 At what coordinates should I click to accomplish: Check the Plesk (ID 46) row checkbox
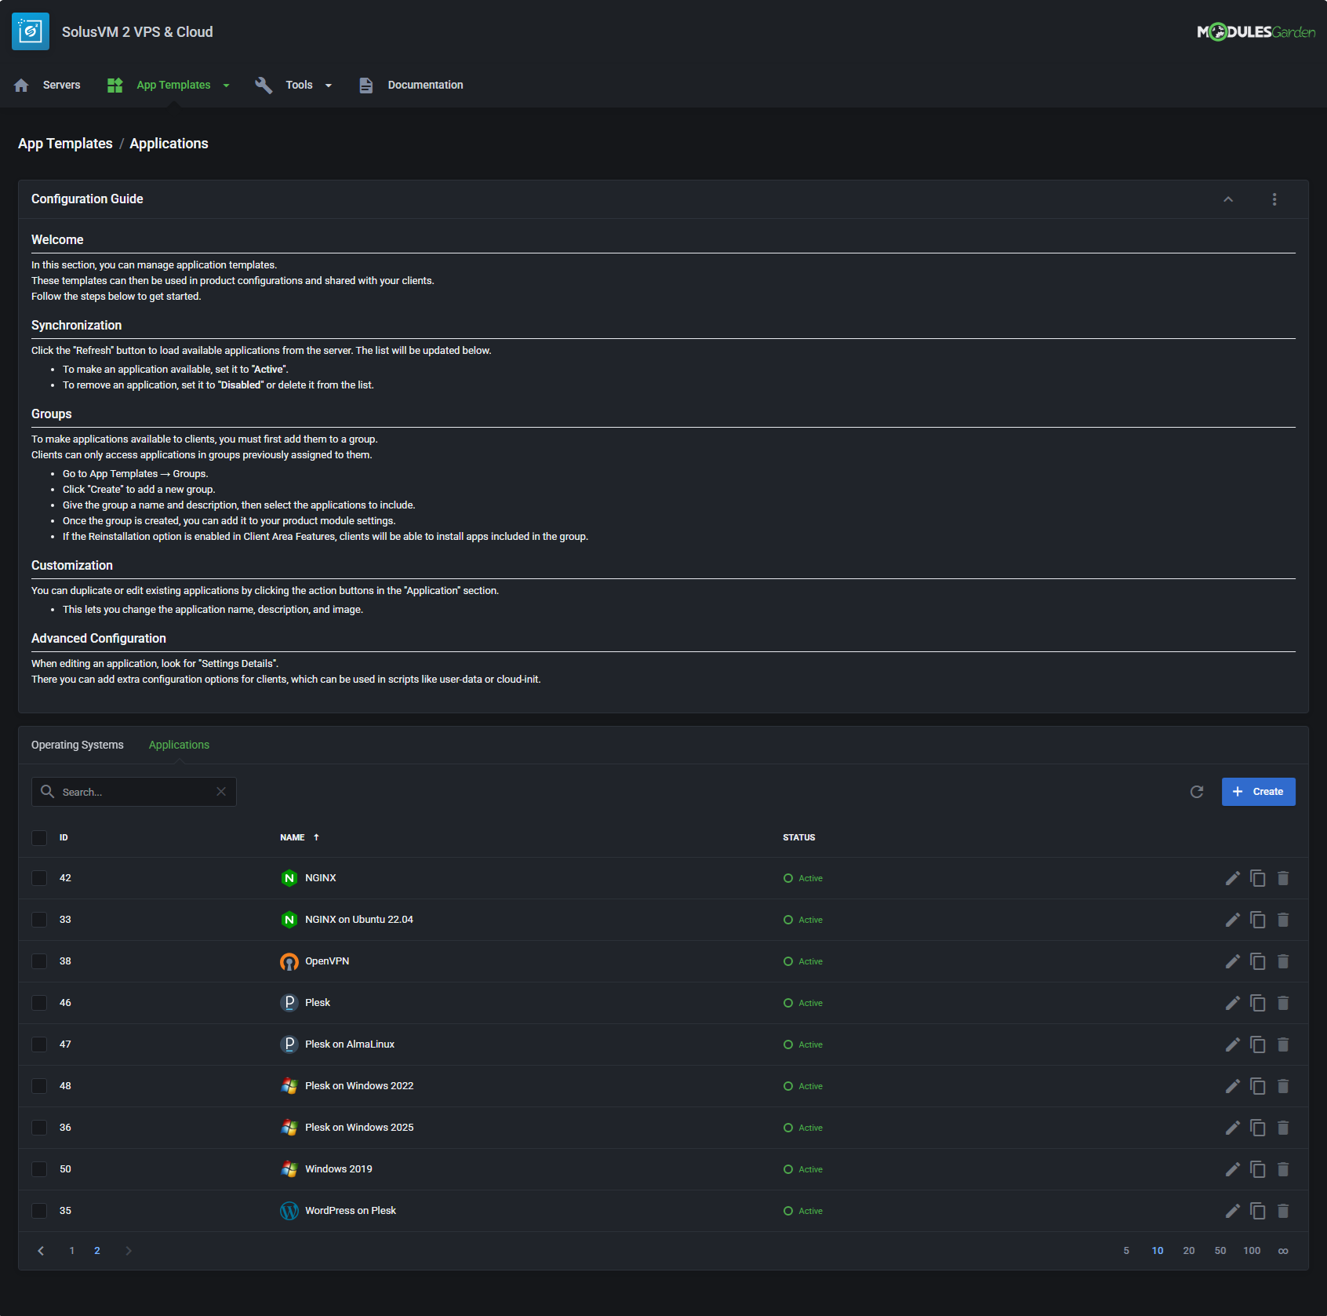click(39, 1003)
